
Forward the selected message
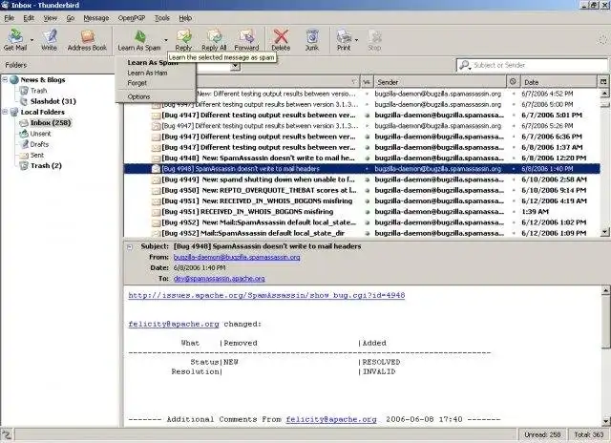coord(246,40)
